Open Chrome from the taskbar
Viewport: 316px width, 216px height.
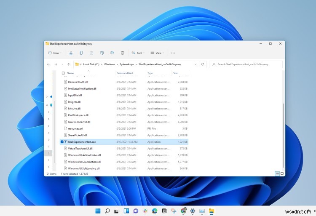(x=183, y=211)
